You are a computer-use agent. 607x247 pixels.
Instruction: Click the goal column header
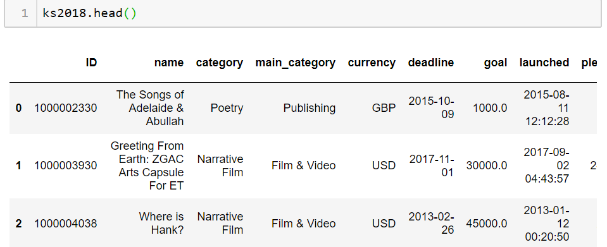tap(496, 63)
